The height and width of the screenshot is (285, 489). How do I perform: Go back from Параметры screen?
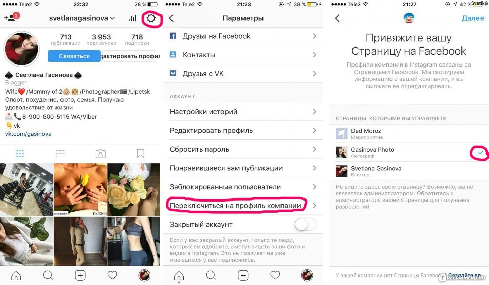point(171,18)
